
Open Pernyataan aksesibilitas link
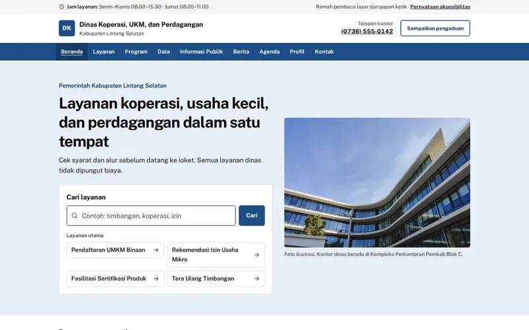(x=440, y=7)
